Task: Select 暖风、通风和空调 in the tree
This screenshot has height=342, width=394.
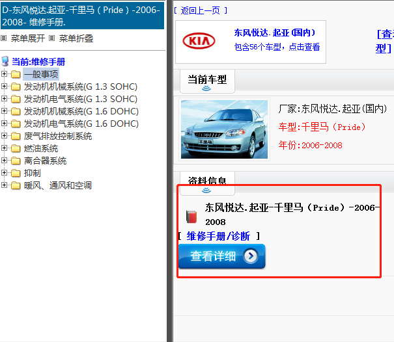Action: point(58,185)
